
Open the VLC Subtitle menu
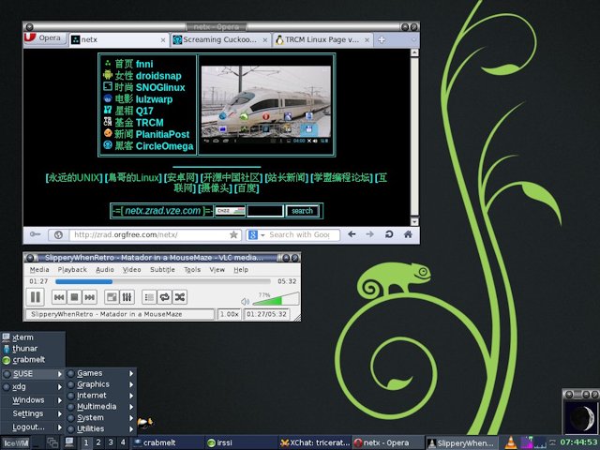[x=162, y=269]
